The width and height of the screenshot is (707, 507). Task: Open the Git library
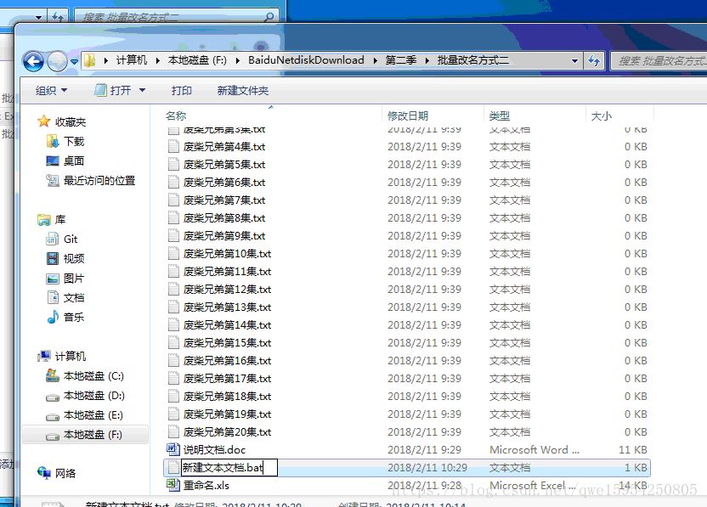pos(71,239)
